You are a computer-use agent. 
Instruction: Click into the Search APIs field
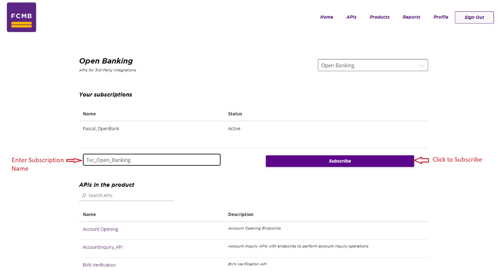(x=129, y=196)
